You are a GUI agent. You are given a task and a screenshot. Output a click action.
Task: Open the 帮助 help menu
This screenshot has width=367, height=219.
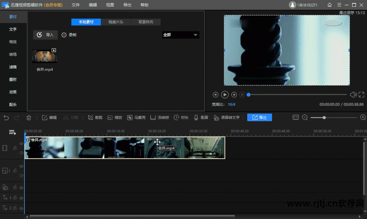coord(144,5)
